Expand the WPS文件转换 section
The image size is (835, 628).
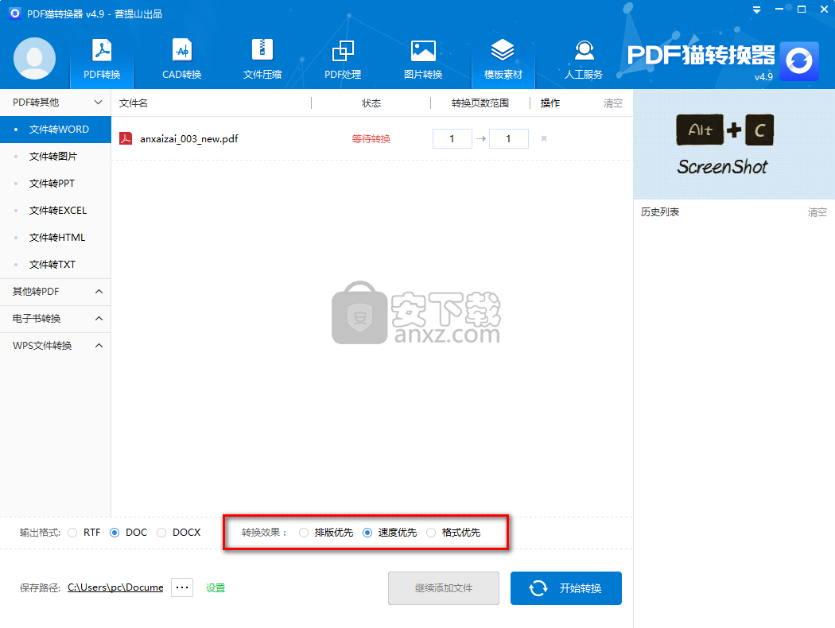coord(56,345)
